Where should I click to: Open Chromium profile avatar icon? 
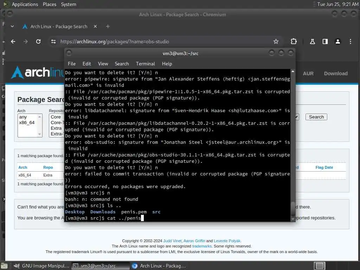[x=338, y=41]
